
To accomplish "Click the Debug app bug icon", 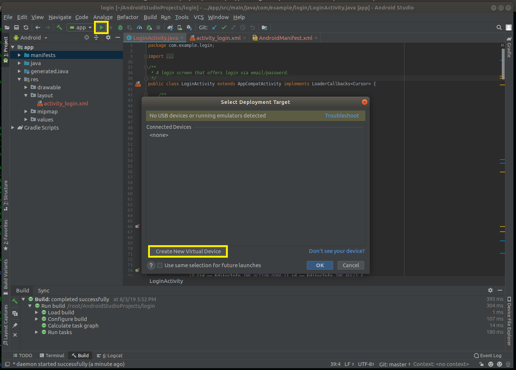I will point(120,27).
